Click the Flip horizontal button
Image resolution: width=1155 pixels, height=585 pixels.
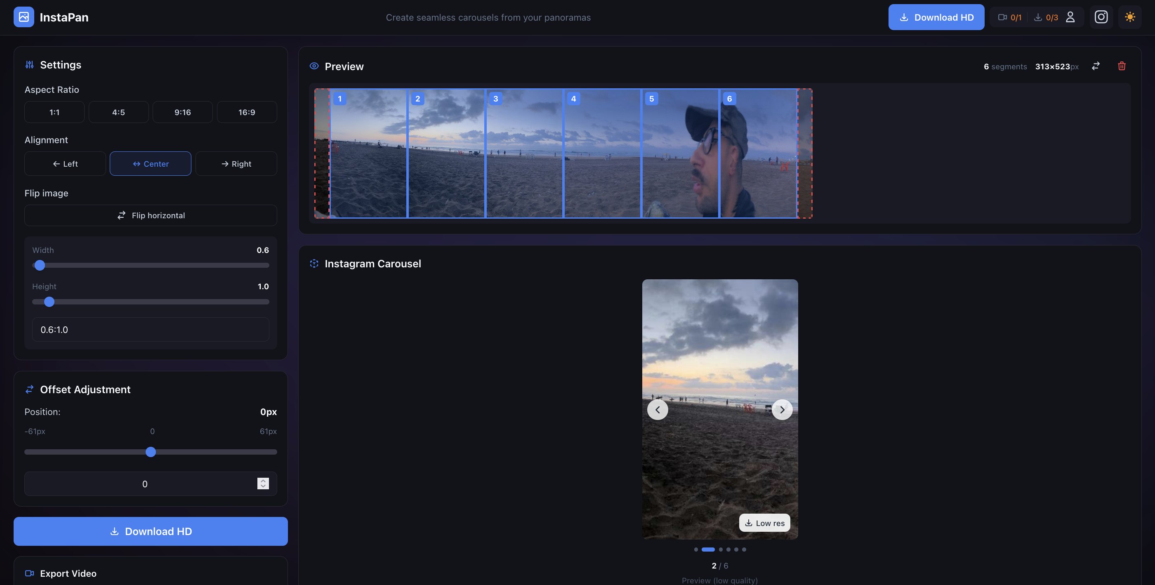click(151, 215)
